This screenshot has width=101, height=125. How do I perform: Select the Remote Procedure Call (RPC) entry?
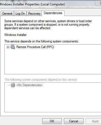[x=35, y=47]
